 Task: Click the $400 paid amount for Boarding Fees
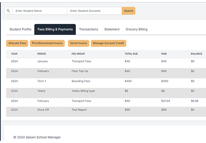[x=165, y=81]
